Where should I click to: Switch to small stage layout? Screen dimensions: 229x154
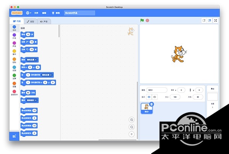tap(204, 21)
